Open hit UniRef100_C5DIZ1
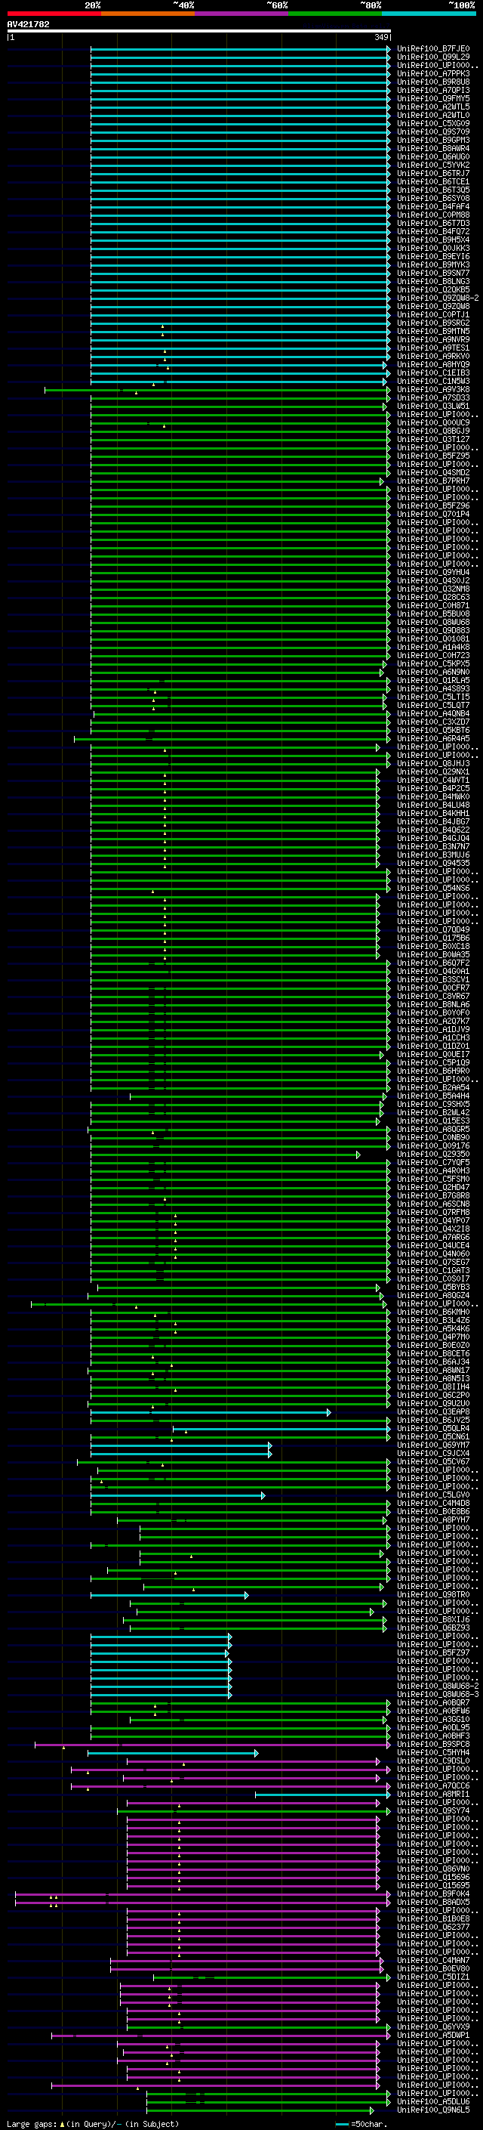 tap(433, 1977)
